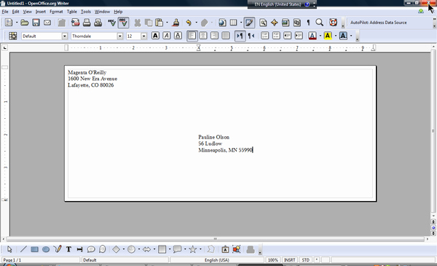Choose the Selection arrow tool

click(x=9, y=249)
